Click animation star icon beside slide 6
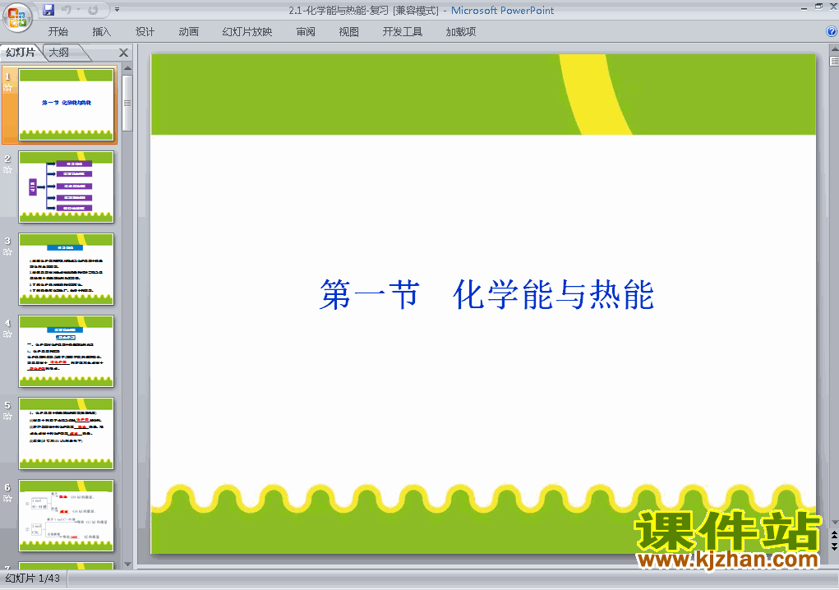Viewport: 839px width, 590px height. coord(7,499)
